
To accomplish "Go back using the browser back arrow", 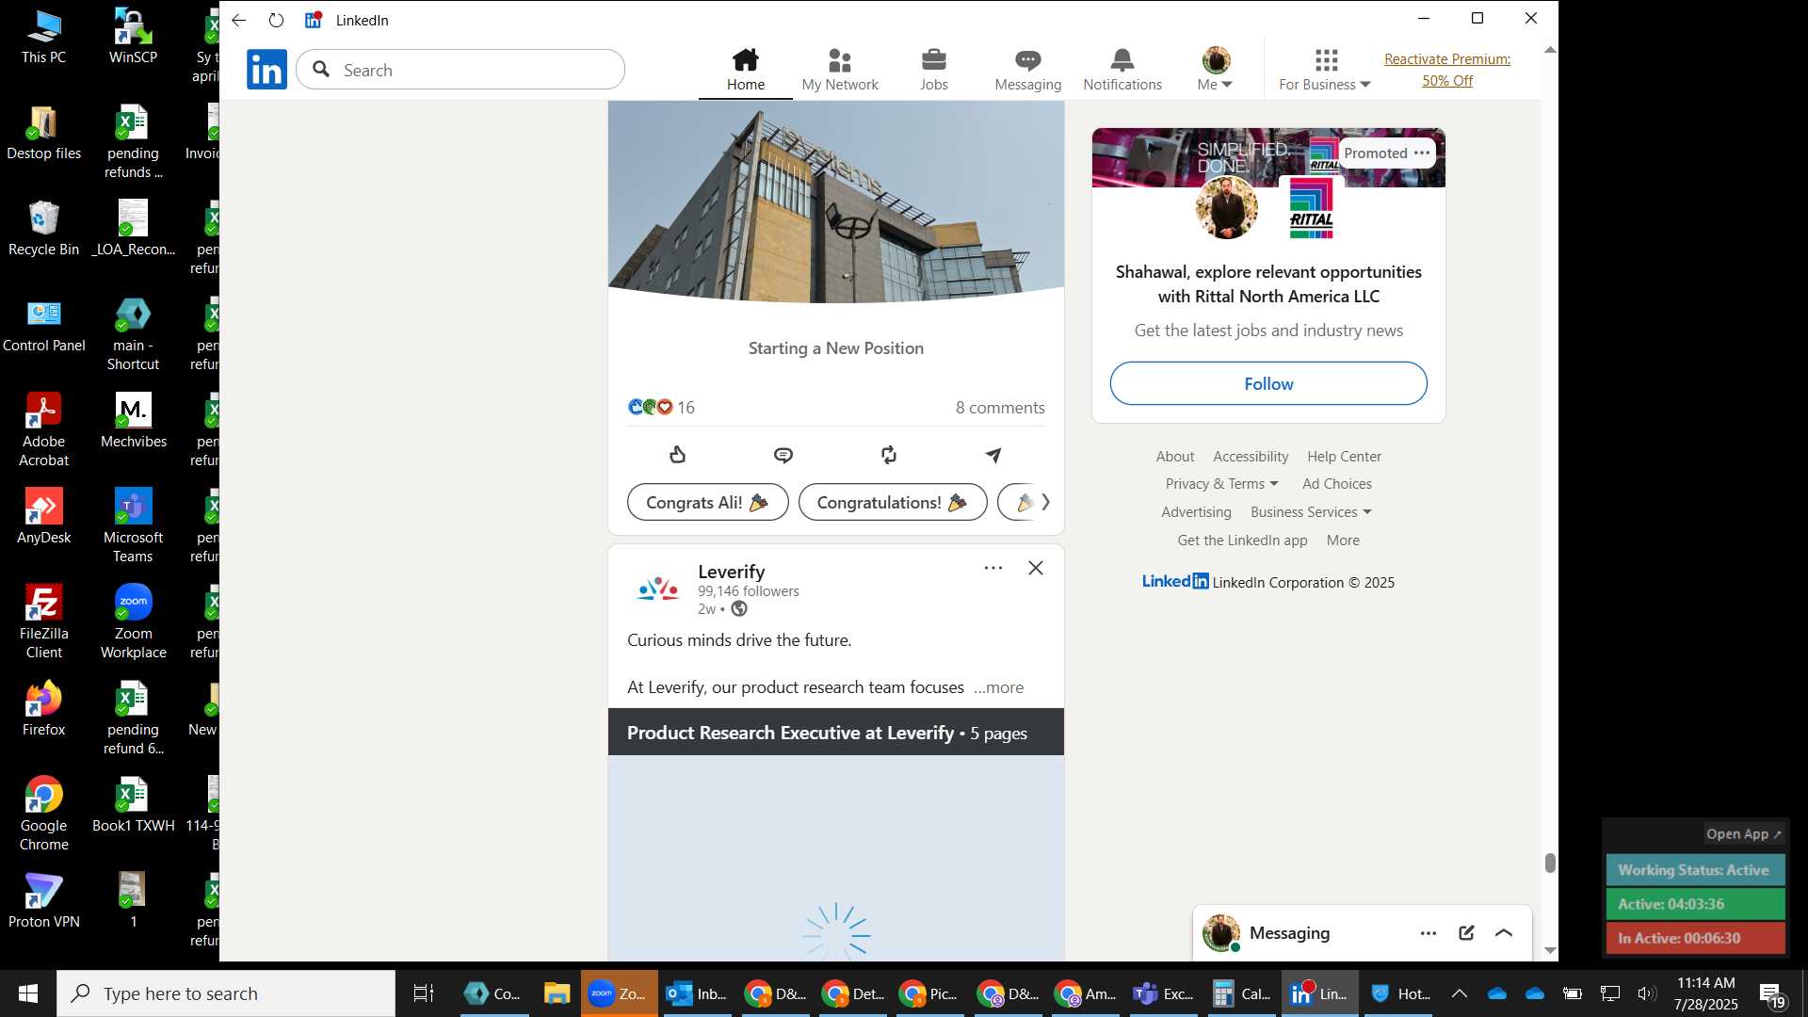I will 239,20.
